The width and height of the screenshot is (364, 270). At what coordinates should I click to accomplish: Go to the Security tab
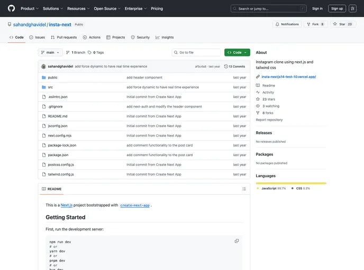click(140, 37)
